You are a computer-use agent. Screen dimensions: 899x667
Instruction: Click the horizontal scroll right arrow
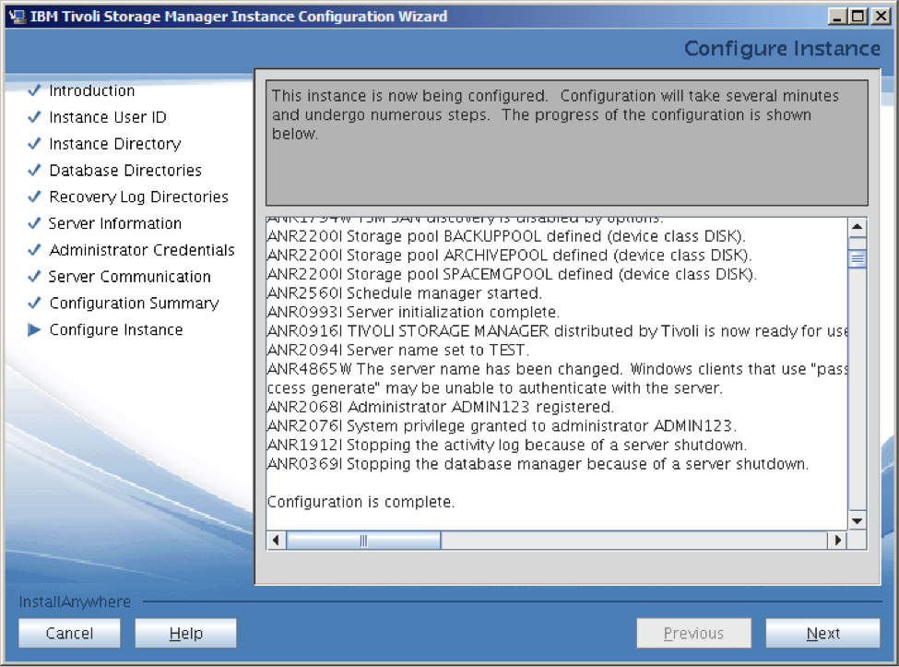(837, 541)
